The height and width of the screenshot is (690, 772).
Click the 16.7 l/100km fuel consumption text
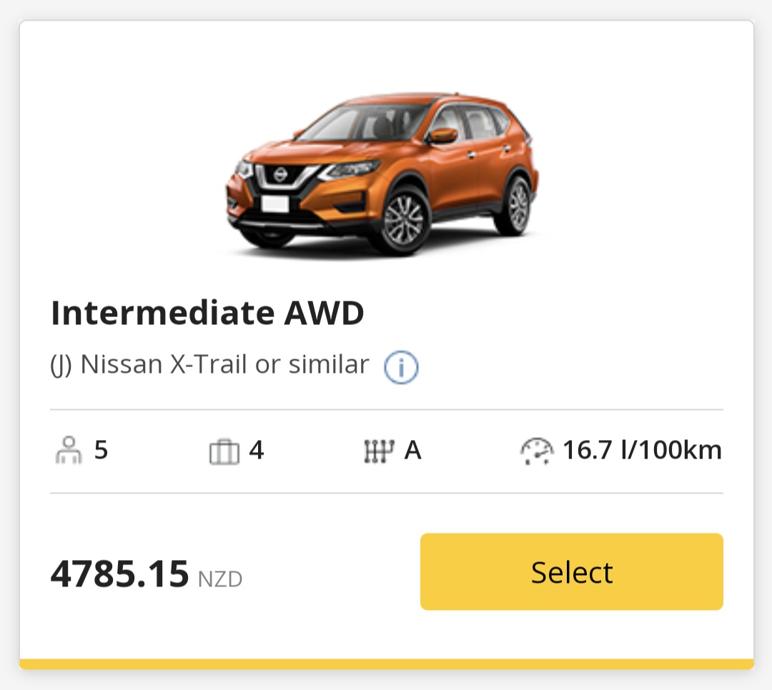642,451
